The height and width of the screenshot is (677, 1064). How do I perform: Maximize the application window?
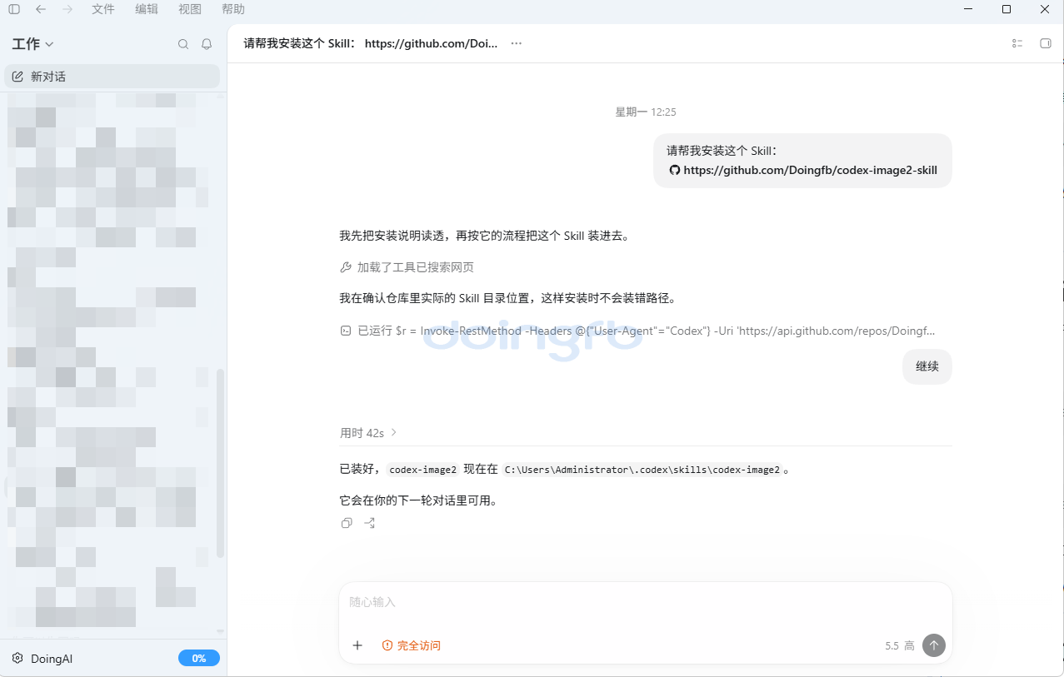(1007, 9)
